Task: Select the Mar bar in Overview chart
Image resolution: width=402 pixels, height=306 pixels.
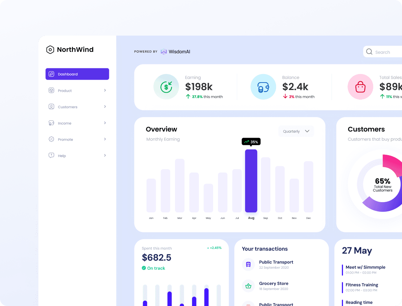Action: point(180,185)
